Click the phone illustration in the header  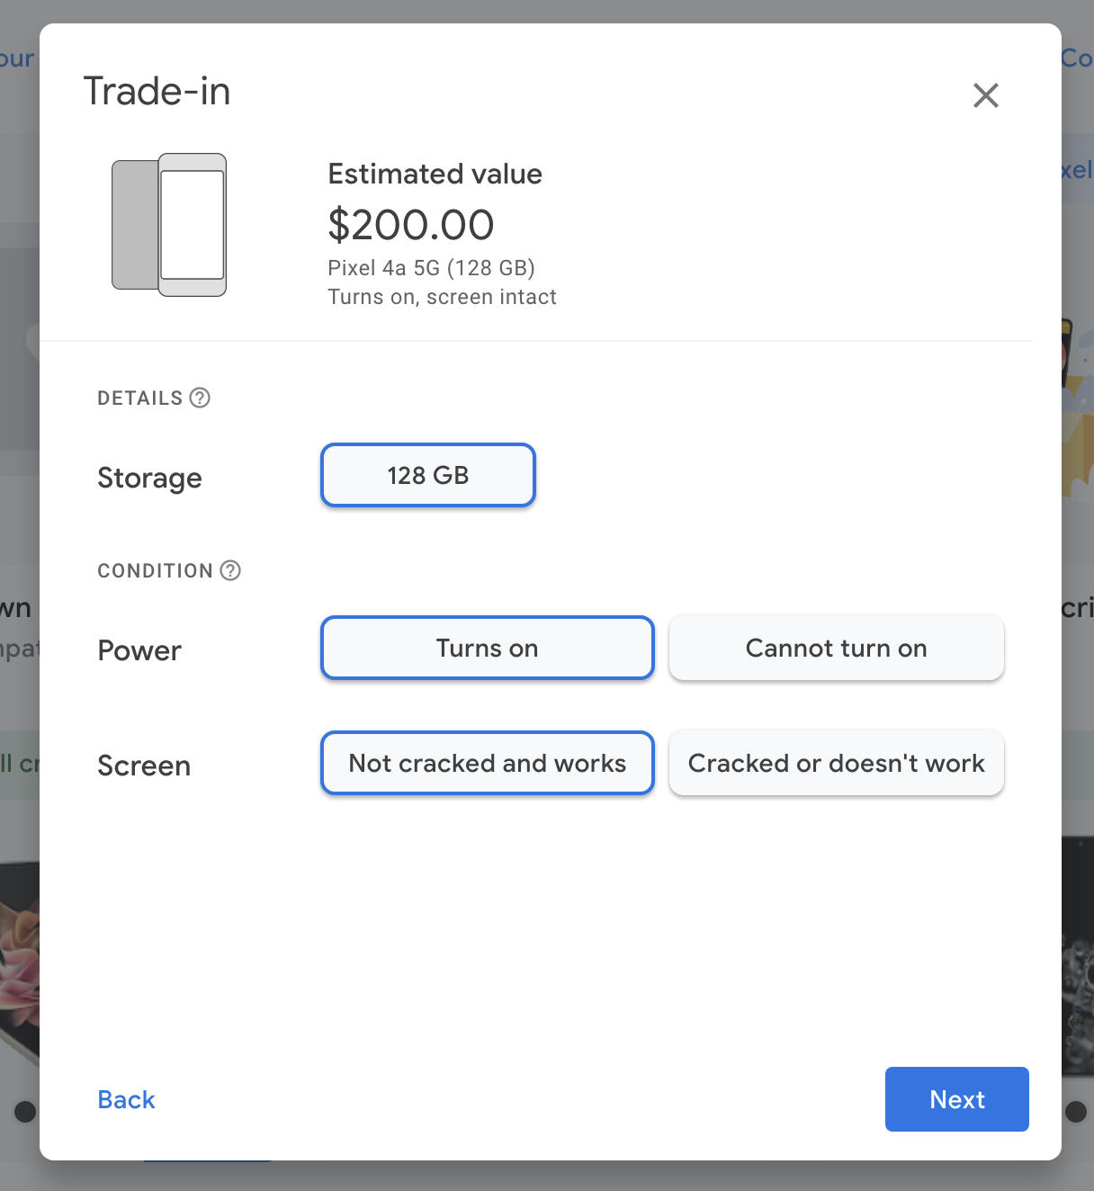169,225
